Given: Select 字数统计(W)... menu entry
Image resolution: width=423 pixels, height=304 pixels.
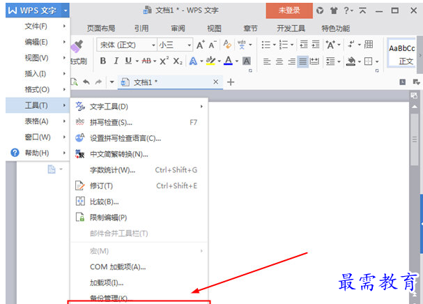Looking at the screenshot, I should (139, 170).
